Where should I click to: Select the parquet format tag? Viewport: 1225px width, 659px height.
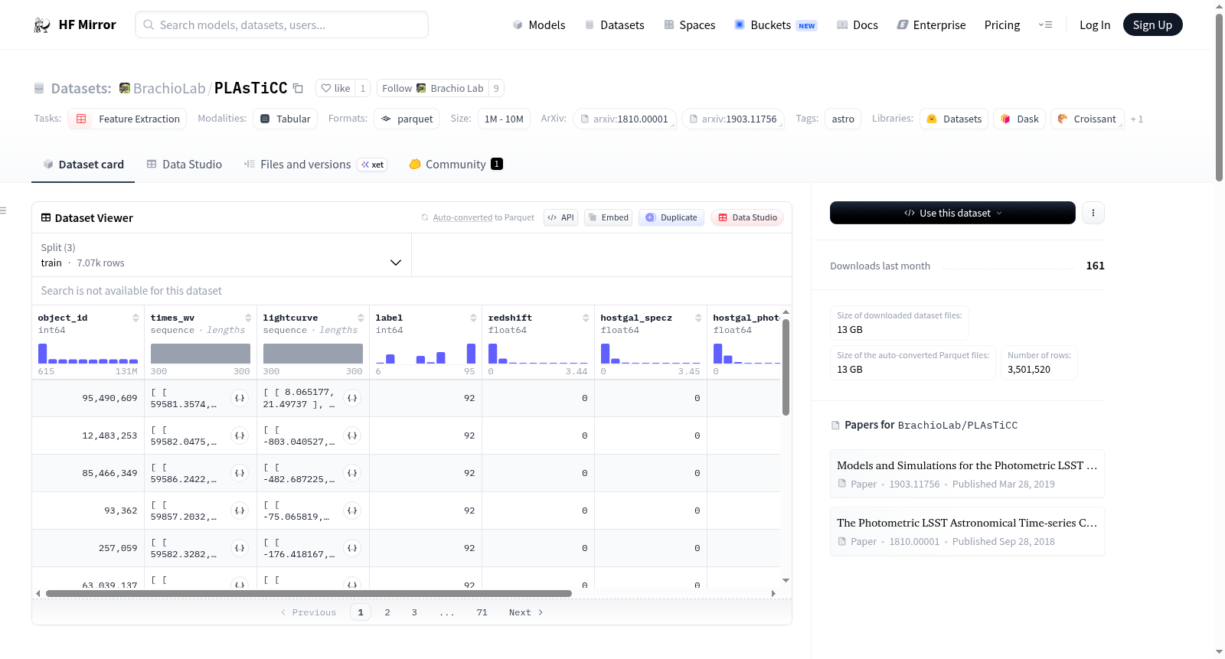[407, 119]
